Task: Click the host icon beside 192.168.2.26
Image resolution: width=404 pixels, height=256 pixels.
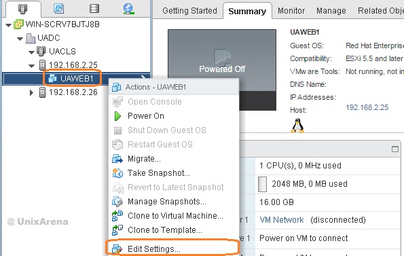Action: point(42,92)
